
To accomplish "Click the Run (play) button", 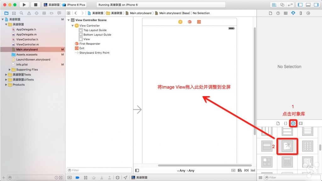I will click(24, 5).
